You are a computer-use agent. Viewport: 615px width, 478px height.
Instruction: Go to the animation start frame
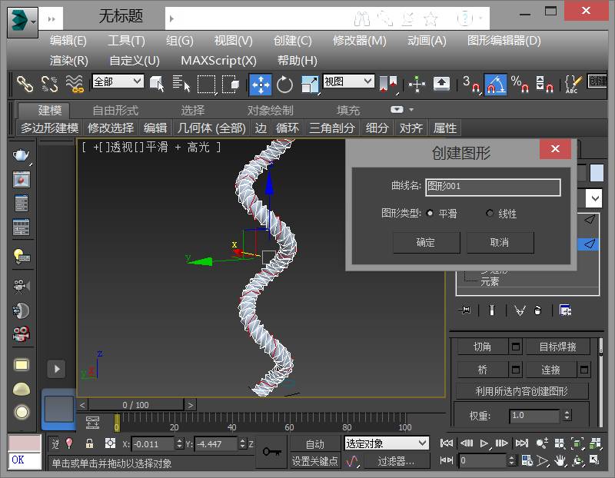click(x=447, y=443)
